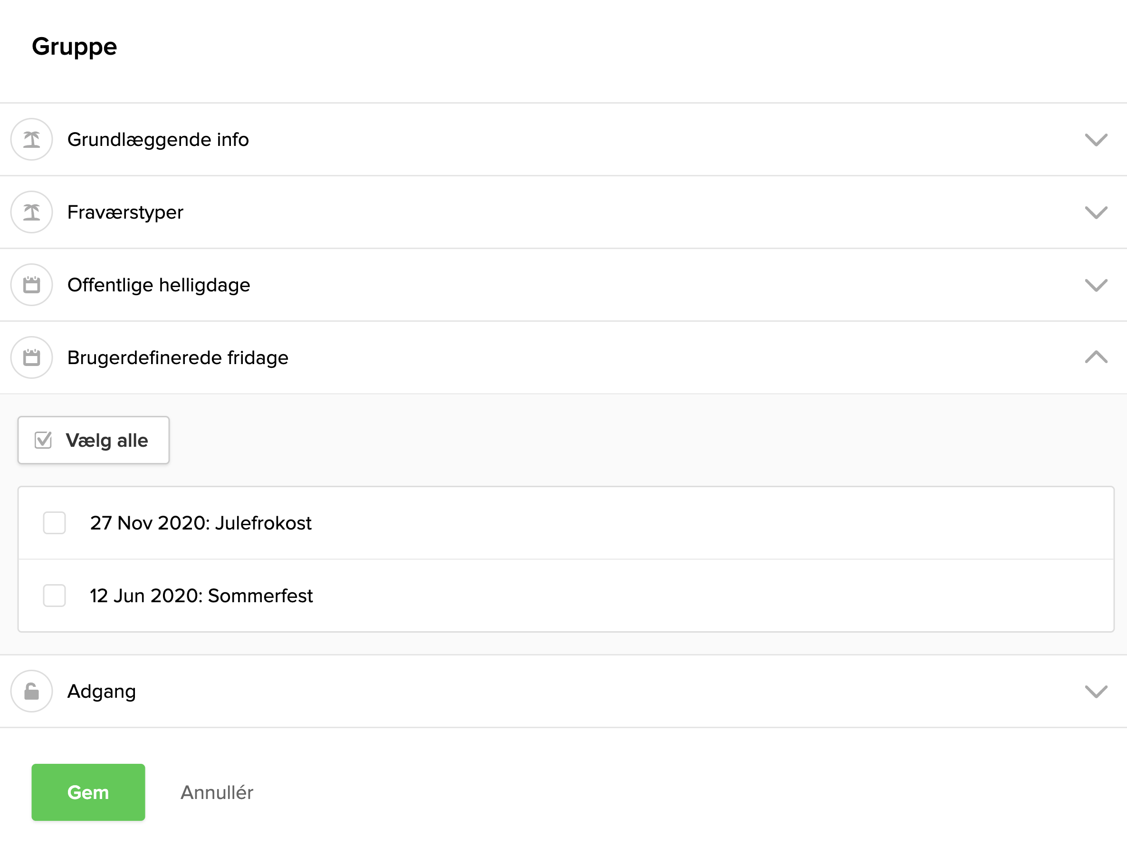Viewport: 1127px width, 847px height.
Task: Open the Fraværstyper section title
Action: point(125,212)
